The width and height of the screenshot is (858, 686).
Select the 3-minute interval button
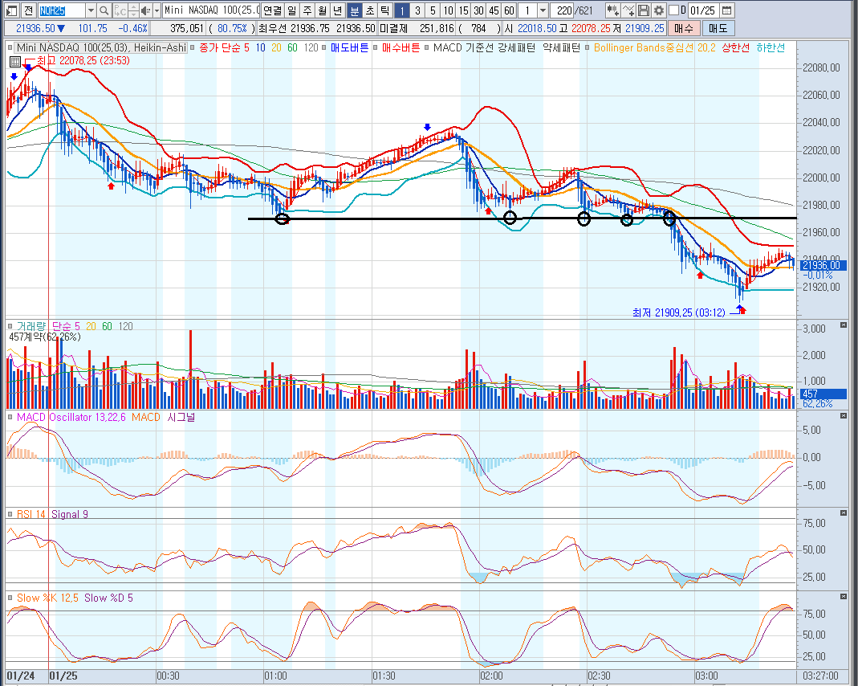coord(417,10)
